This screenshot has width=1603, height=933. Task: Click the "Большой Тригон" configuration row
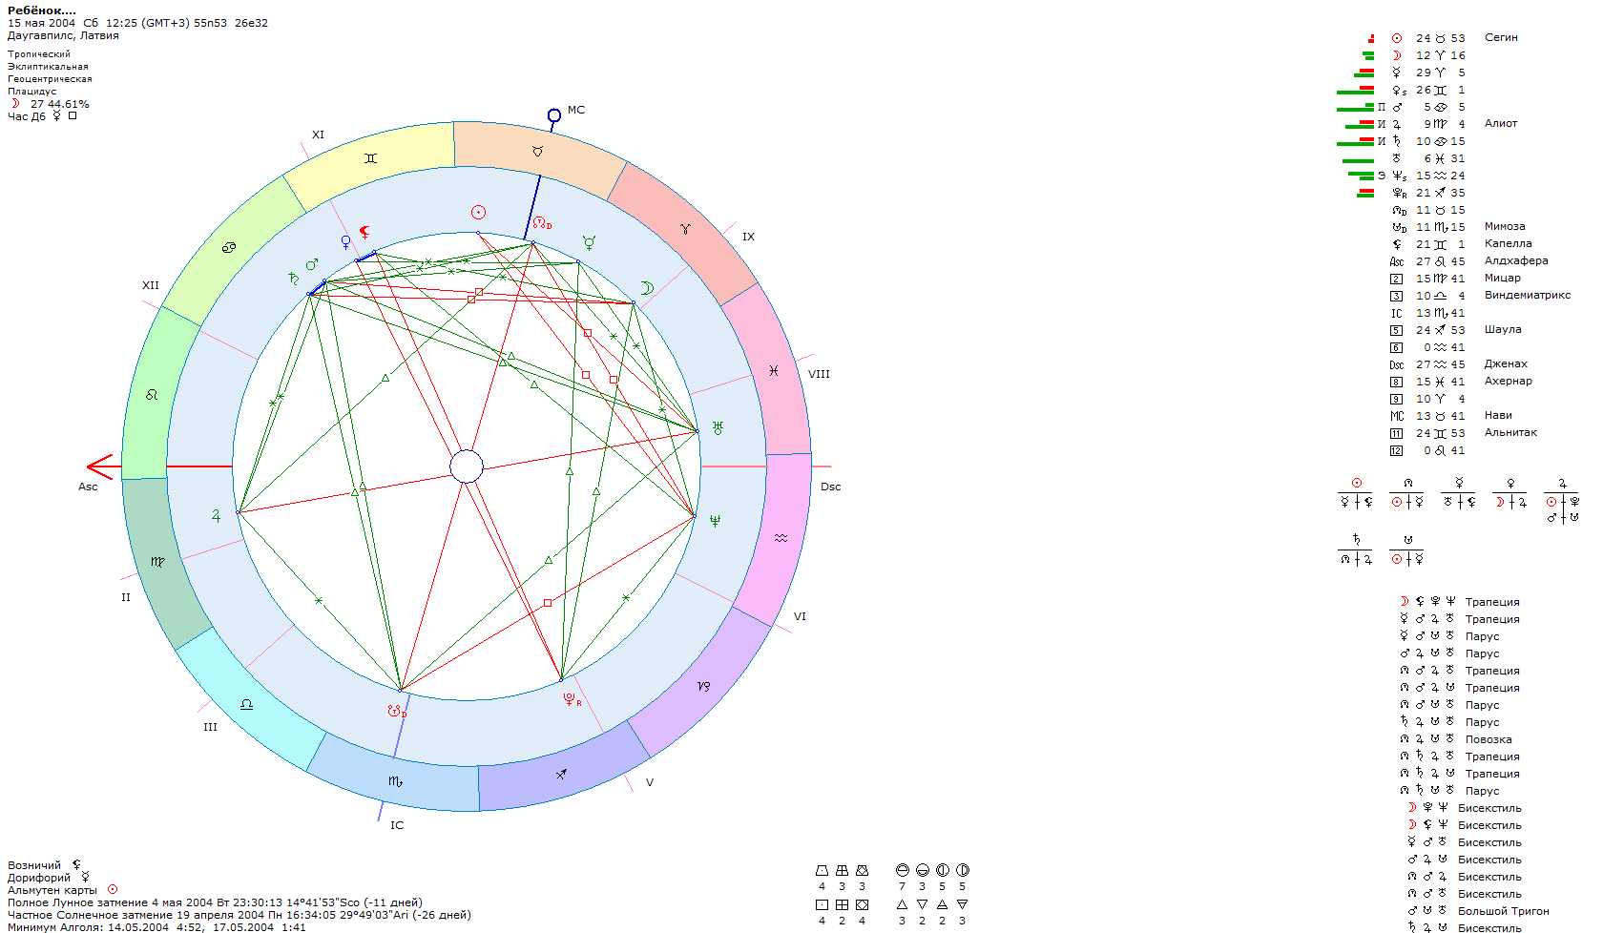pyautogui.click(x=1478, y=911)
